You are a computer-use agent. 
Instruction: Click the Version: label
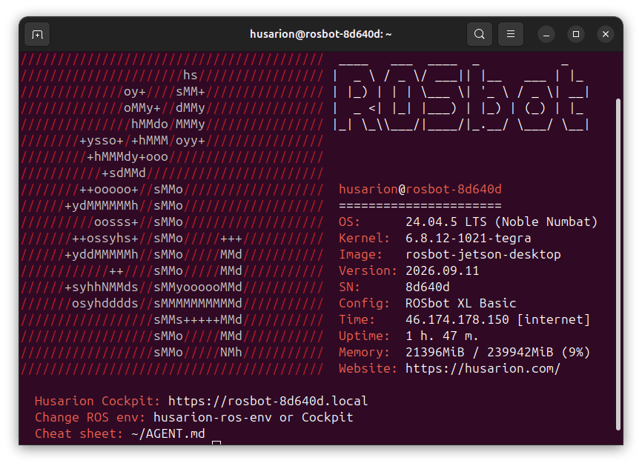368,271
